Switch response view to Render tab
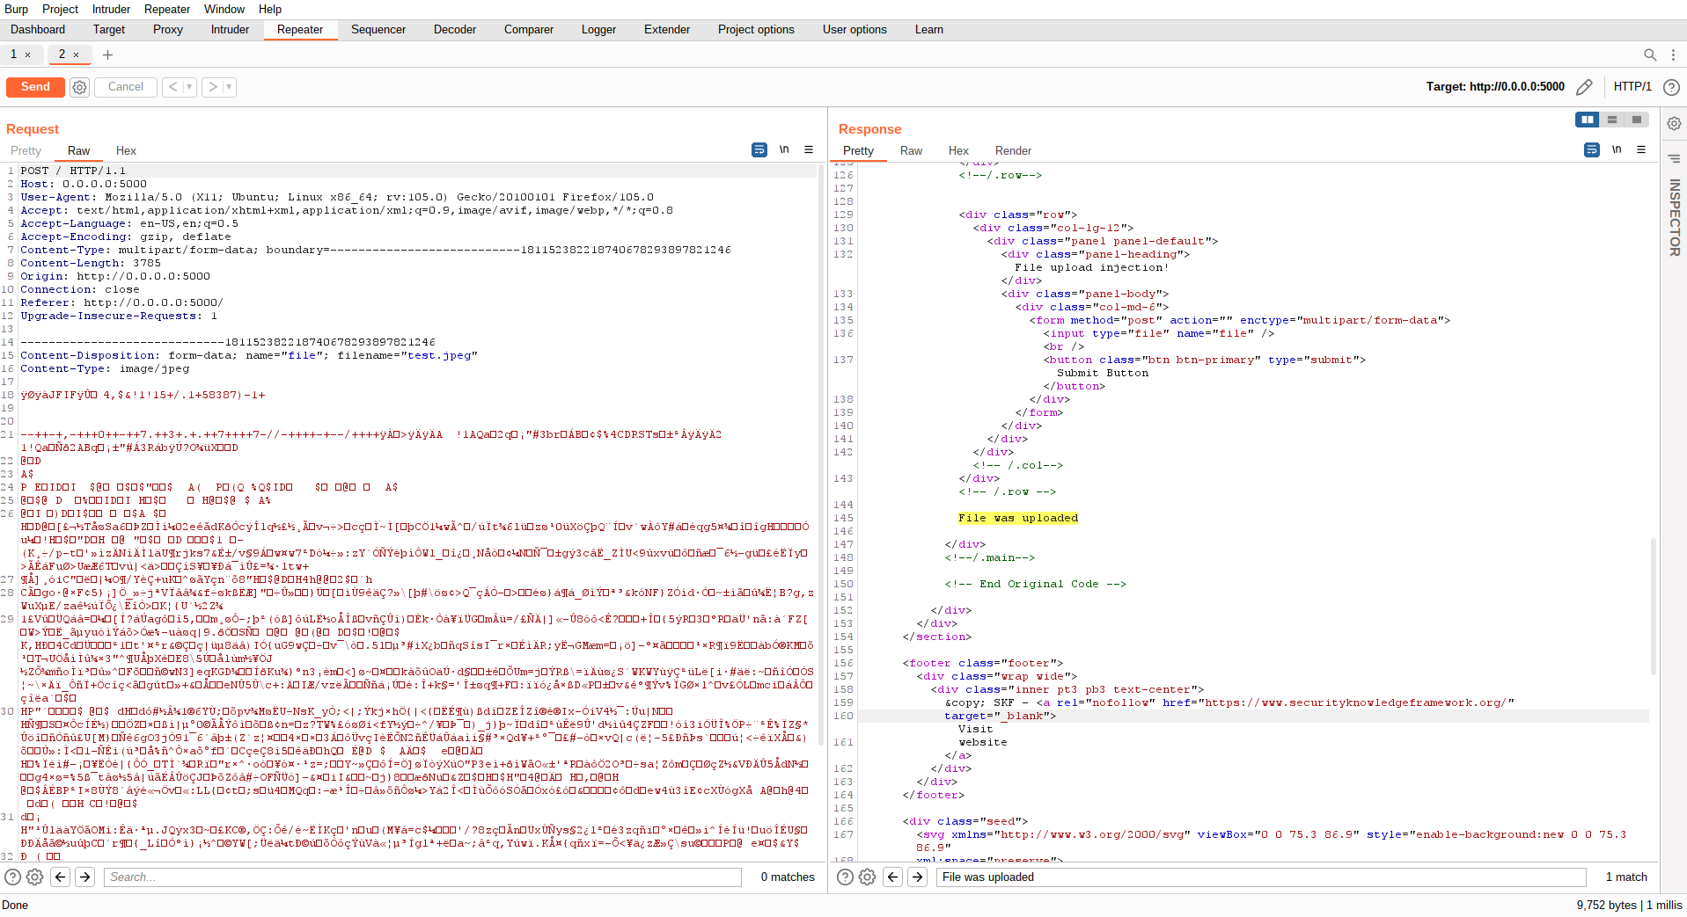The height and width of the screenshot is (917, 1687). (x=1013, y=151)
